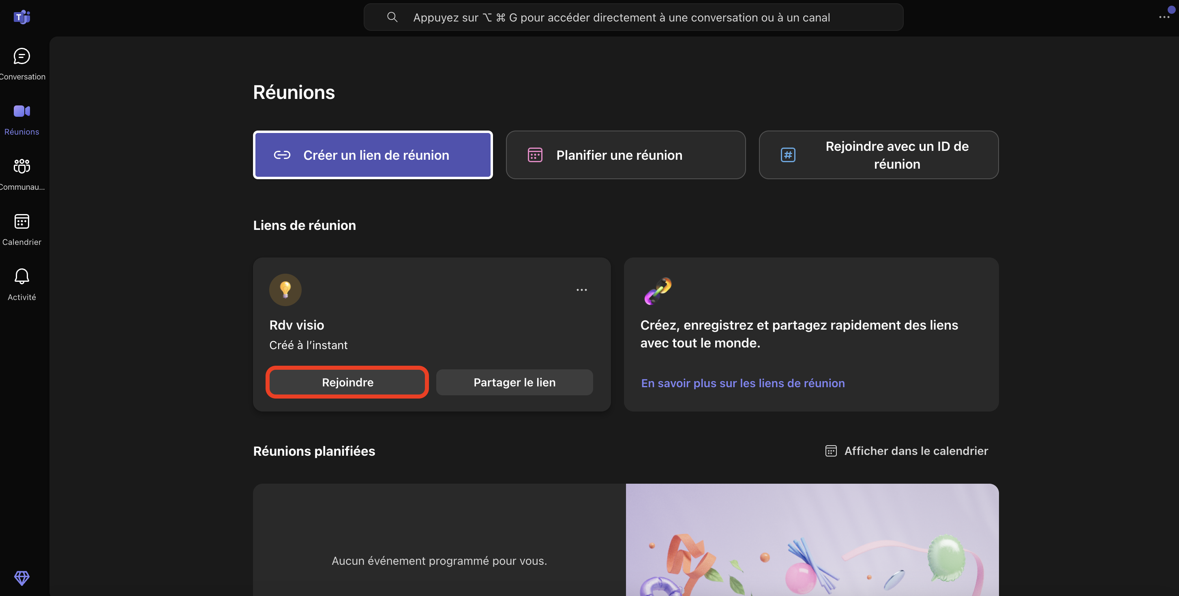Click Afficher dans le calendrier
1179x596 pixels.
pos(906,451)
